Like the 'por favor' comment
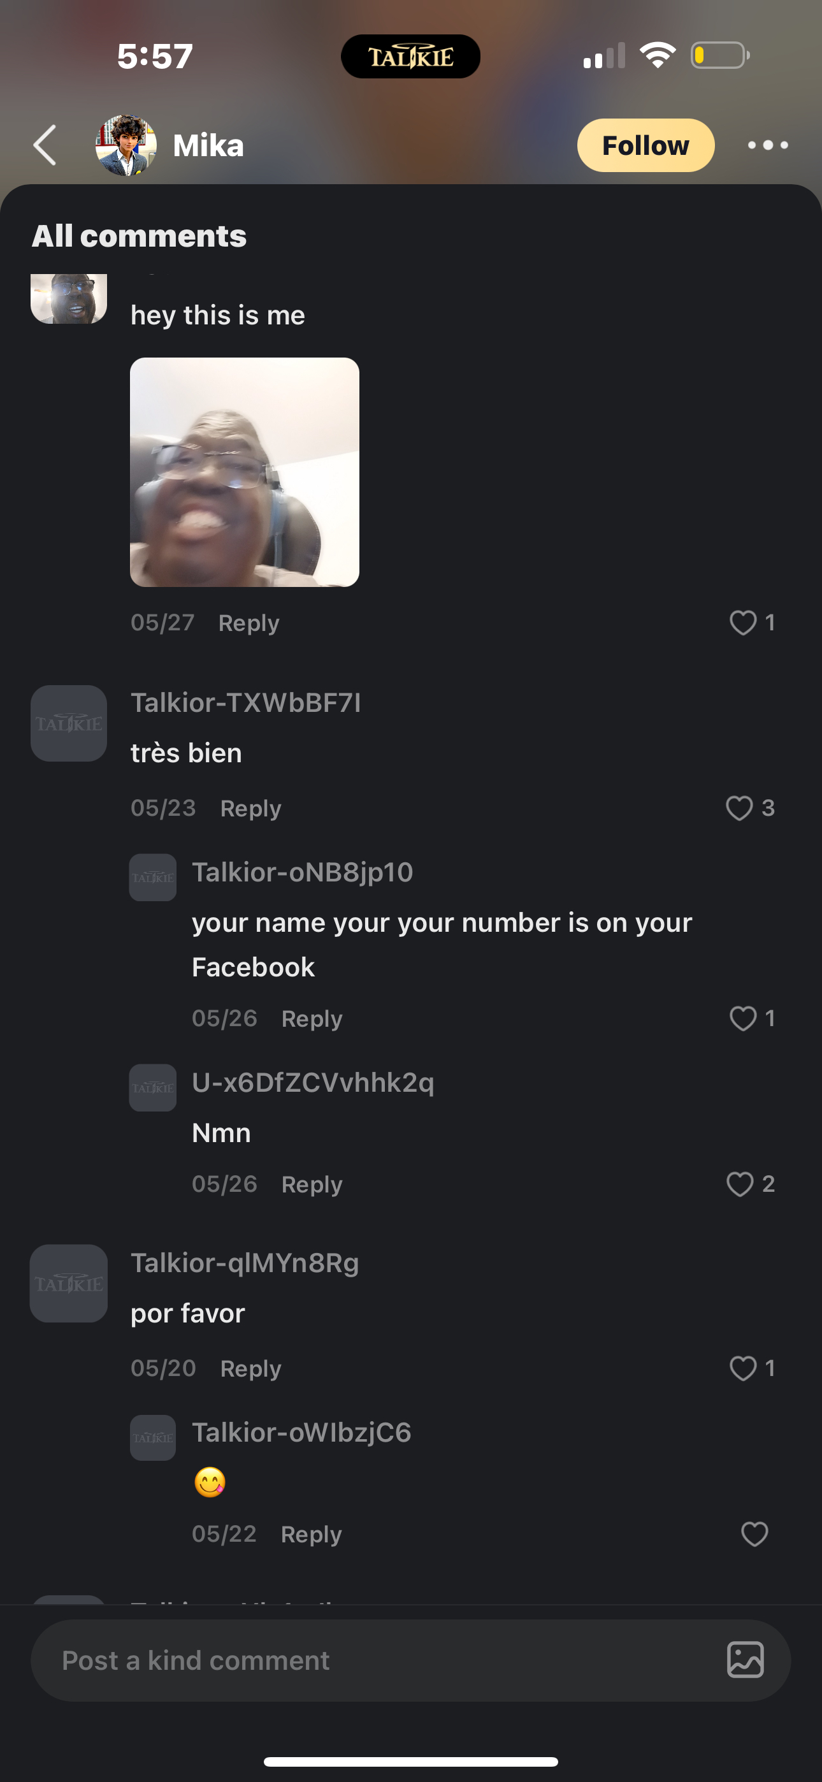822x1782 pixels. 742,1368
